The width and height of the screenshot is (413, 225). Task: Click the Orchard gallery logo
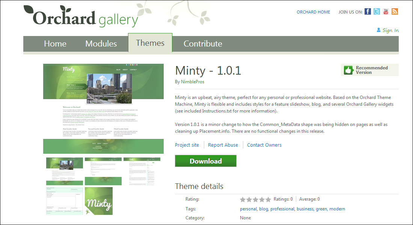[x=81, y=16]
